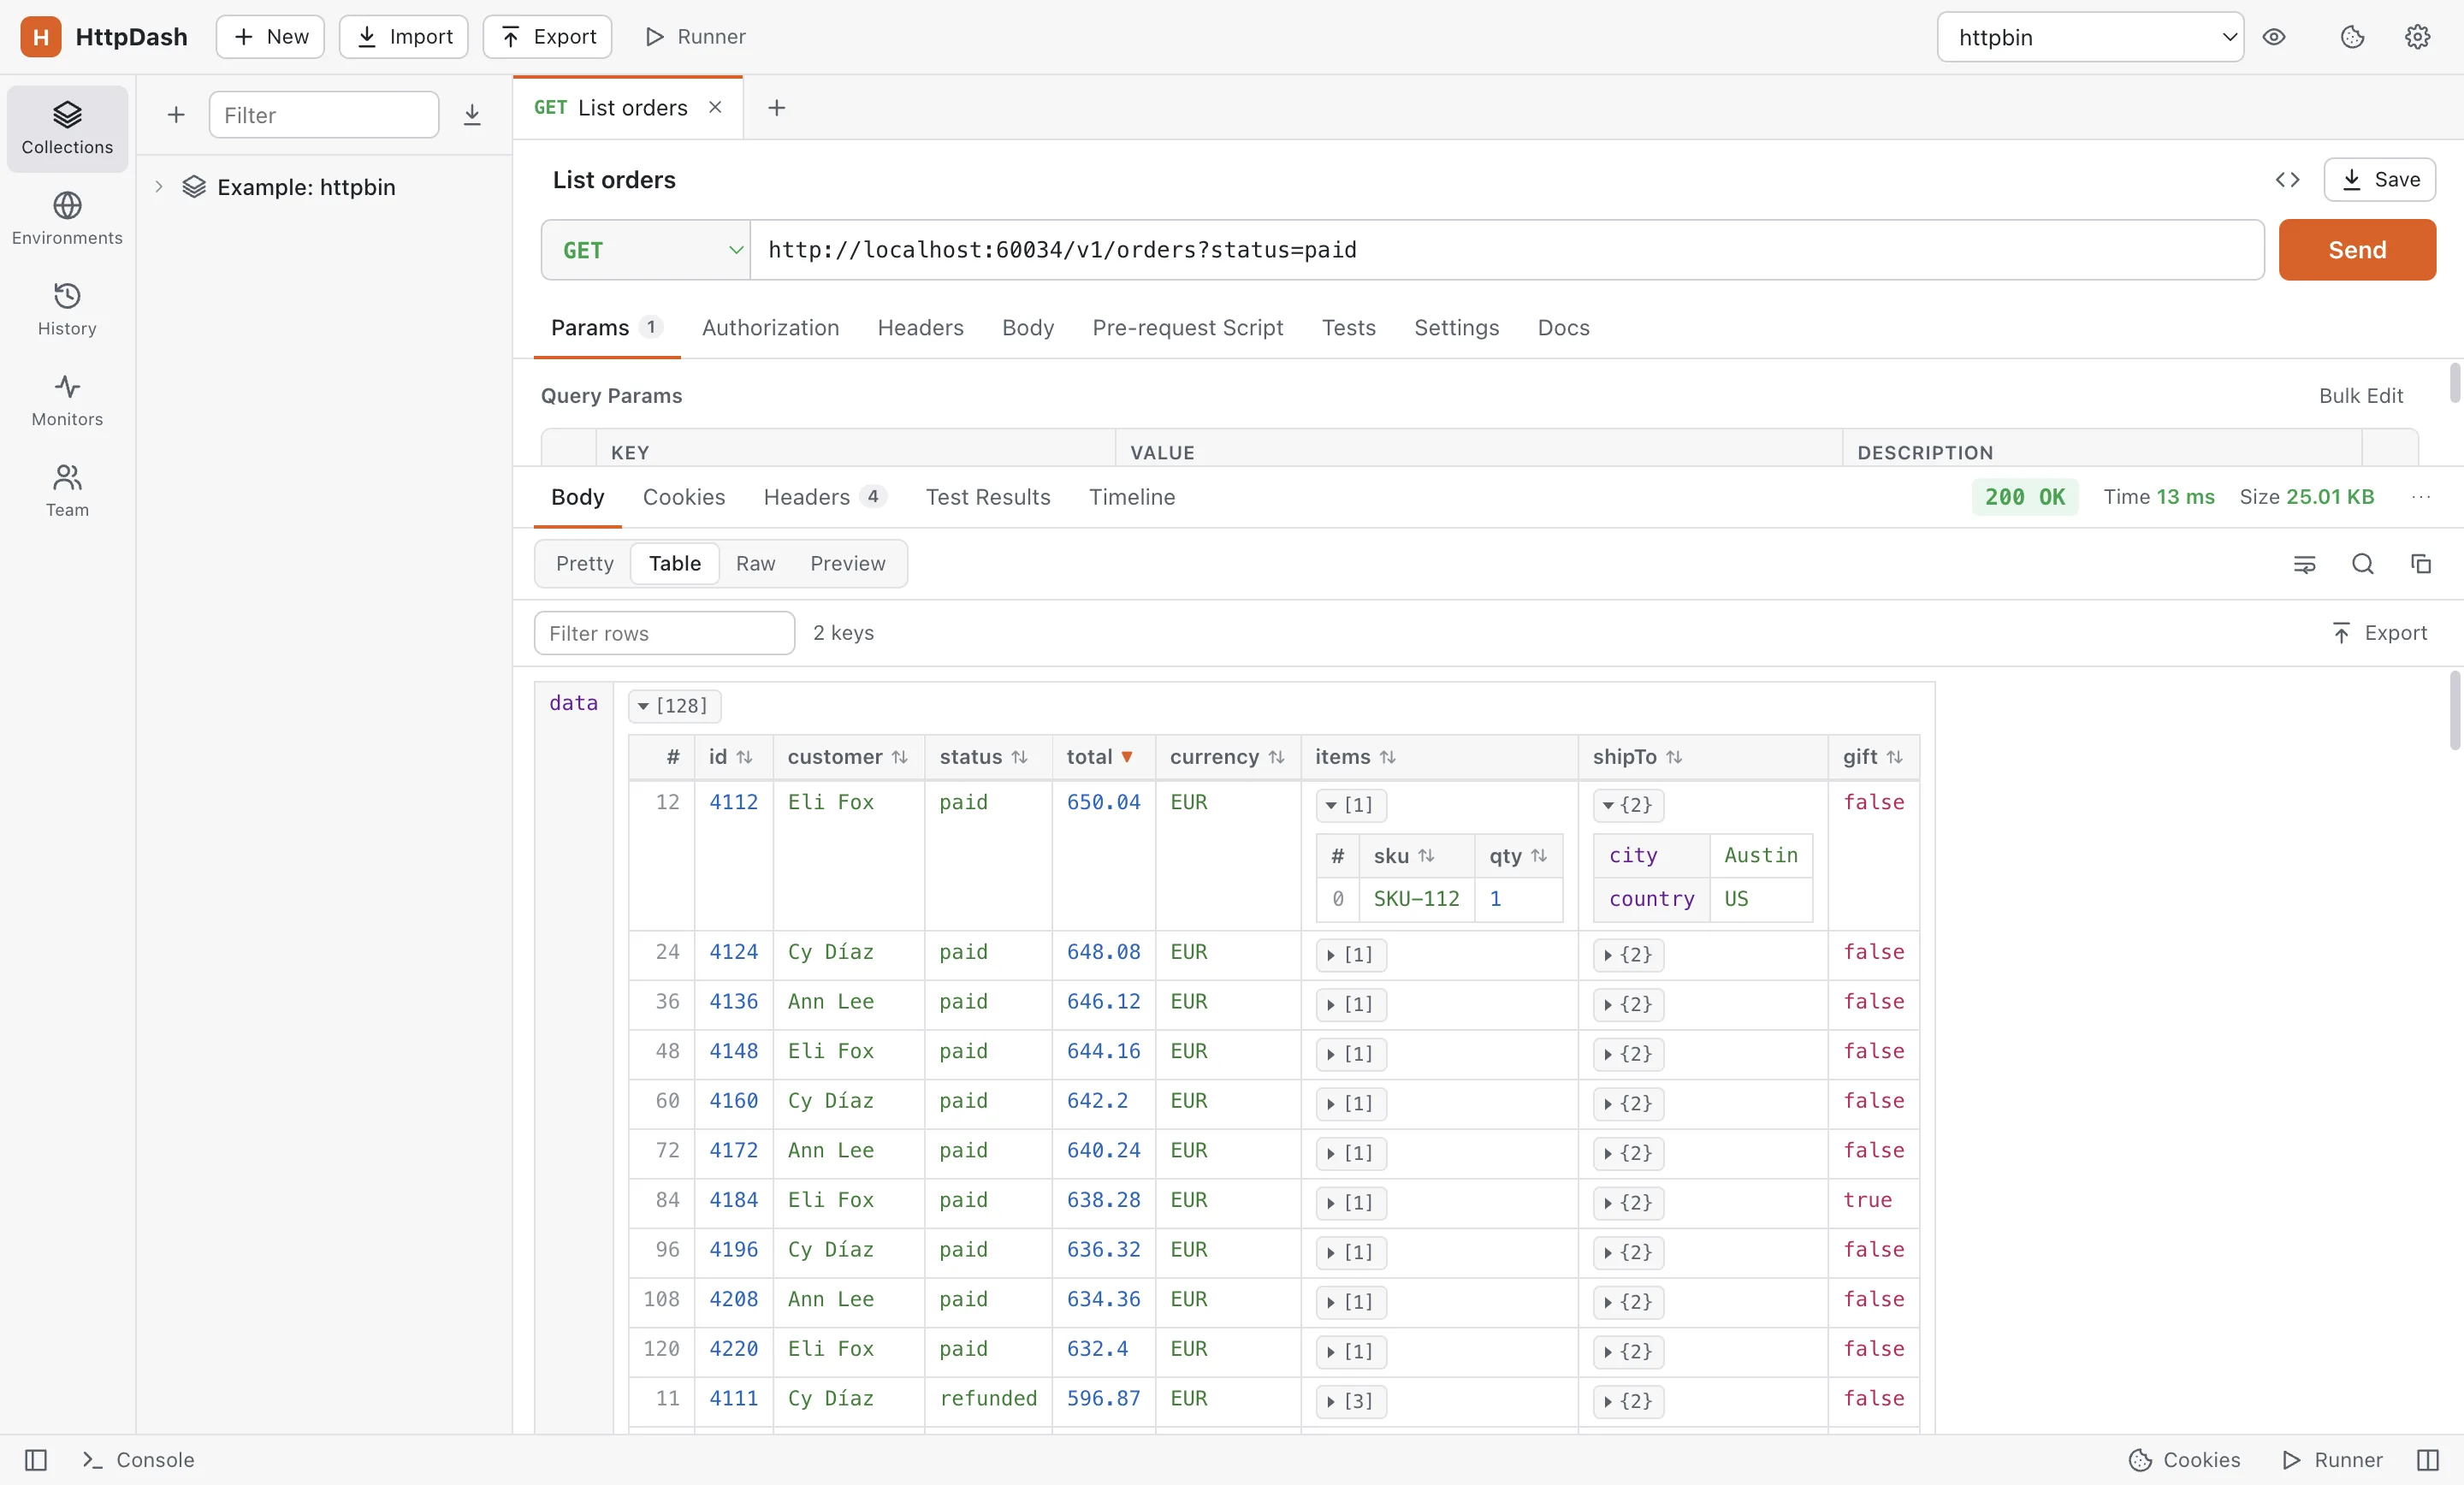2464x1485 pixels.
Task: Click the Filter rows input field
Action: (x=664, y=633)
